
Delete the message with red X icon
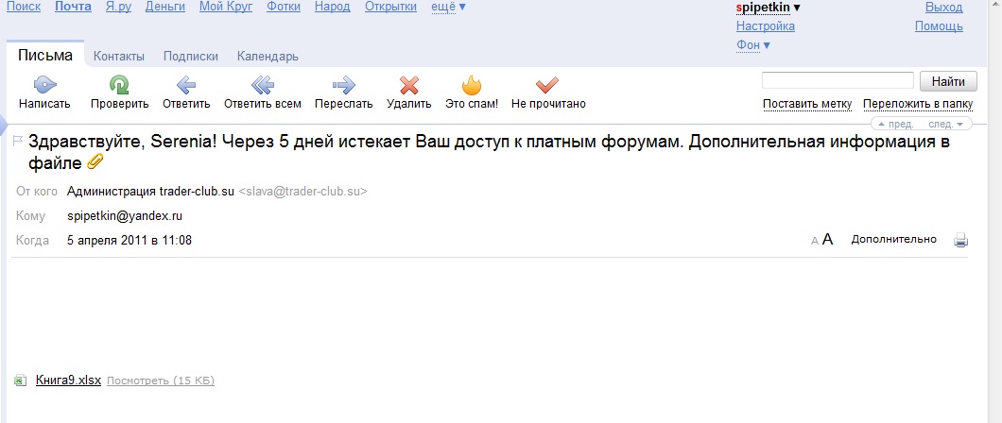409,85
